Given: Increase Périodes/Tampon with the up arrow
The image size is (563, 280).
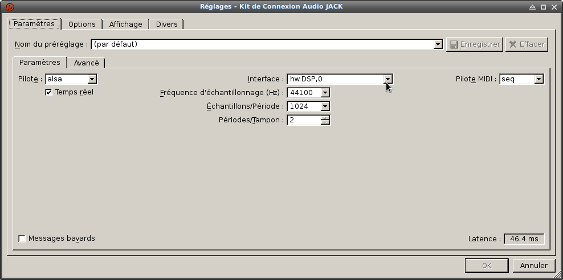Looking at the screenshot, I should tap(325, 118).
